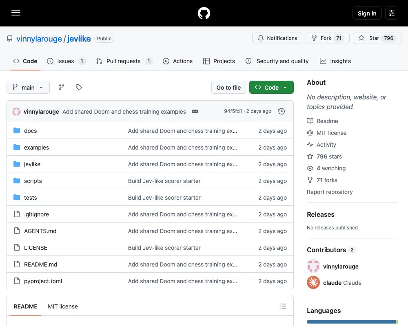Screen dimensions: 408x326
Task: View branches via the branch icon
Action: [62, 87]
